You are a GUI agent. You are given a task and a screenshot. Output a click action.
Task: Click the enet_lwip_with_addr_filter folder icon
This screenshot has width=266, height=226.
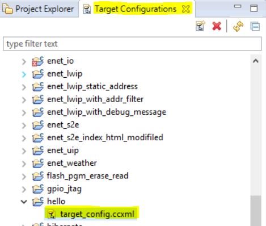pyautogui.click(x=38, y=100)
